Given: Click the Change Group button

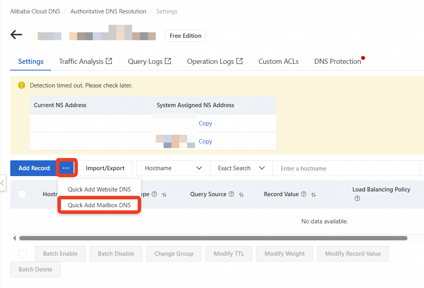Looking at the screenshot, I should click(174, 254).
